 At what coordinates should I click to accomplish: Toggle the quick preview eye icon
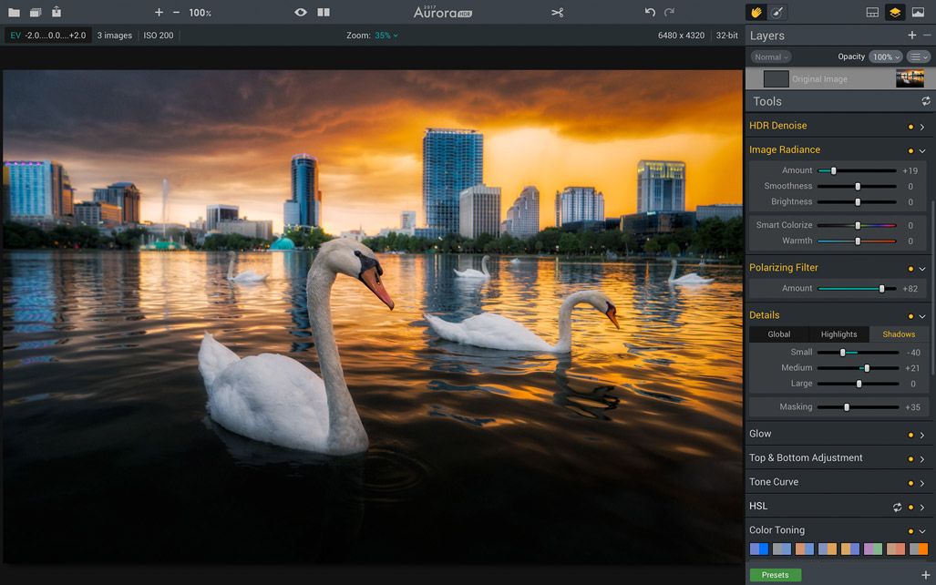pyautogui.click(x=301, y=13)
